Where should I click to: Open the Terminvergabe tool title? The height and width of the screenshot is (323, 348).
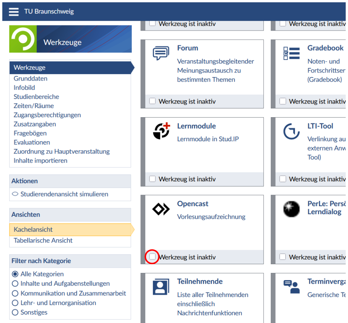[x=327, y=281]
